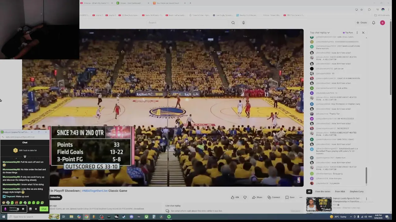Expand the Top chat replay dropdown

point(320,32)
